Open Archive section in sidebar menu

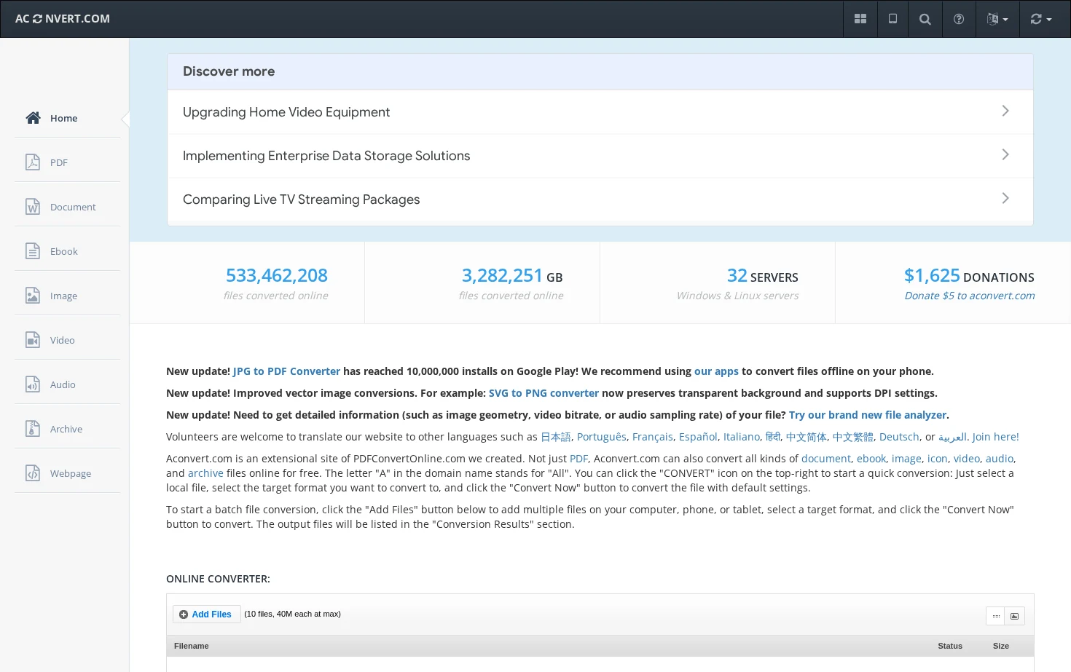coord(67,429)
